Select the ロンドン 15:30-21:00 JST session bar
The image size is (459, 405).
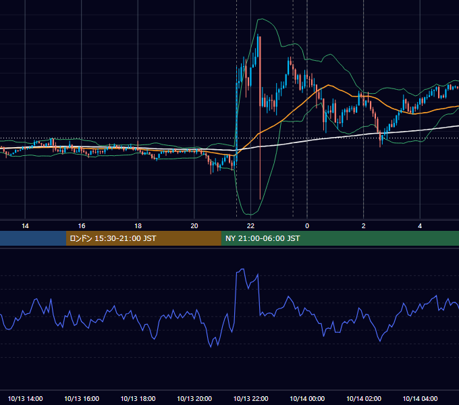(143, 238)
